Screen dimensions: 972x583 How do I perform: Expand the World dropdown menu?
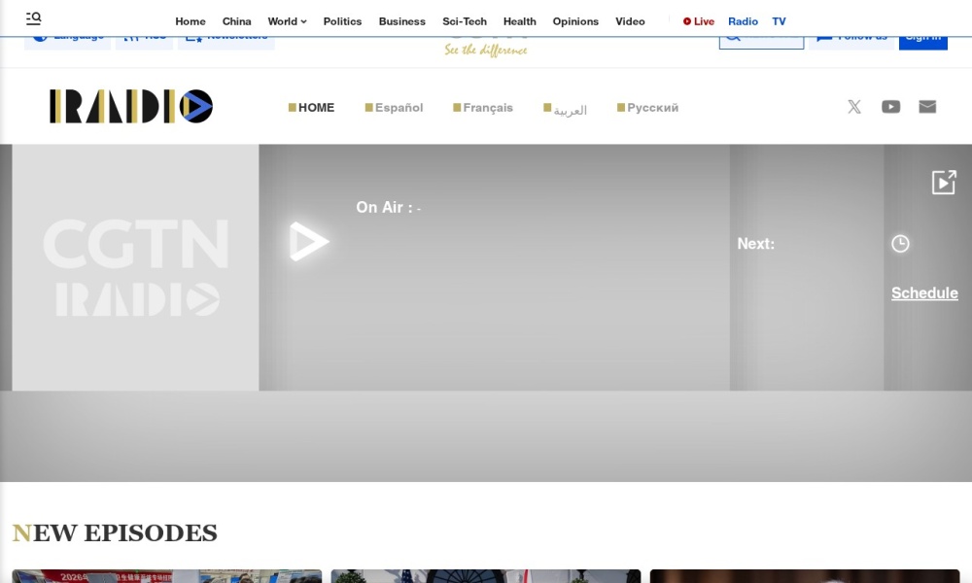(287, 21)
